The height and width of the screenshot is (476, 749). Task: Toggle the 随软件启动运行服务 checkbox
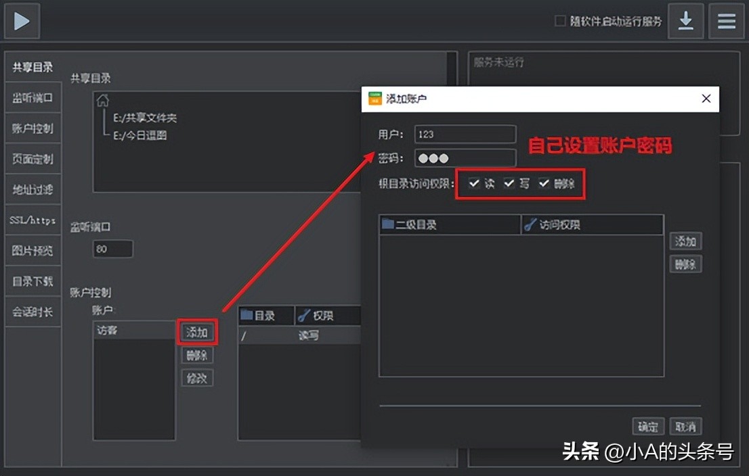(x=559, y=21)
